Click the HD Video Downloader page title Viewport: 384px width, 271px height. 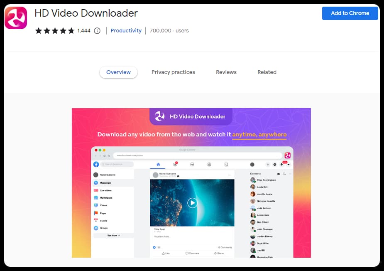coord(86,13)
